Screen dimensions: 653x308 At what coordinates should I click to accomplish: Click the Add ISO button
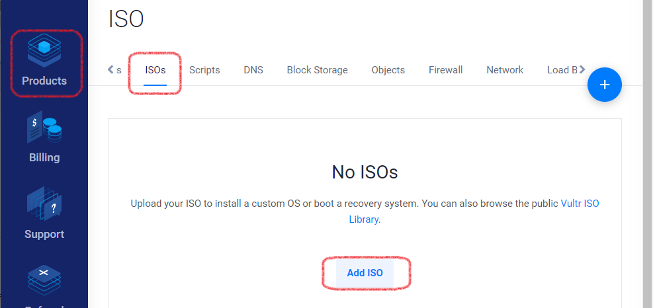365,273
